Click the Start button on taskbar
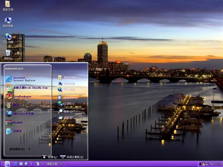The width and height of the screenshot is (223, 167). tap(7, 164)
